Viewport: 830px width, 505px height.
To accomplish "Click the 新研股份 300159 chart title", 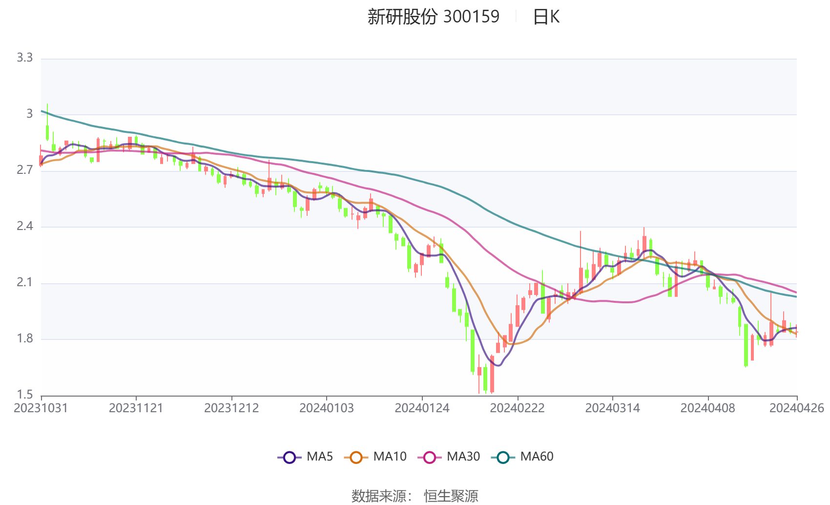I will (x=433, y=17).
